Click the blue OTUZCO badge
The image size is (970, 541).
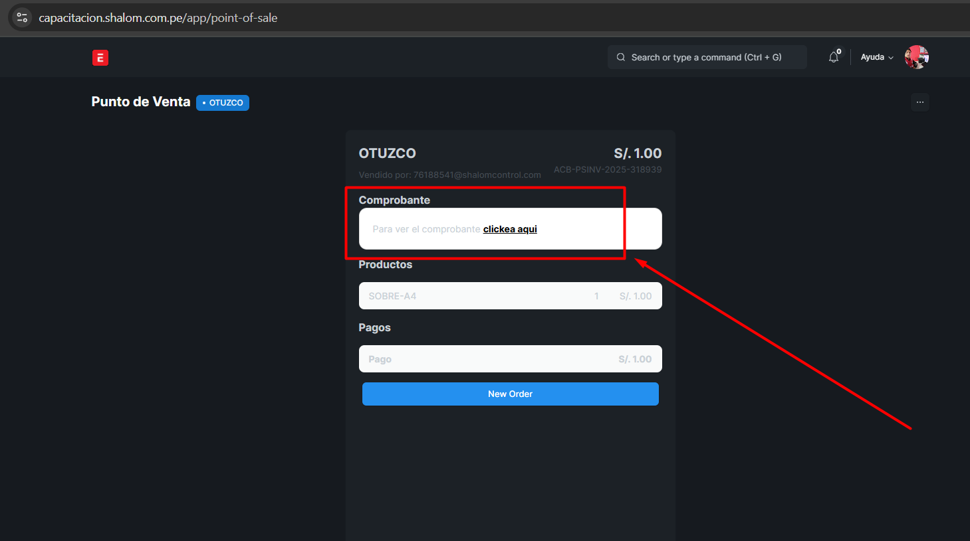pyautogui.click(x=223, y=103)
